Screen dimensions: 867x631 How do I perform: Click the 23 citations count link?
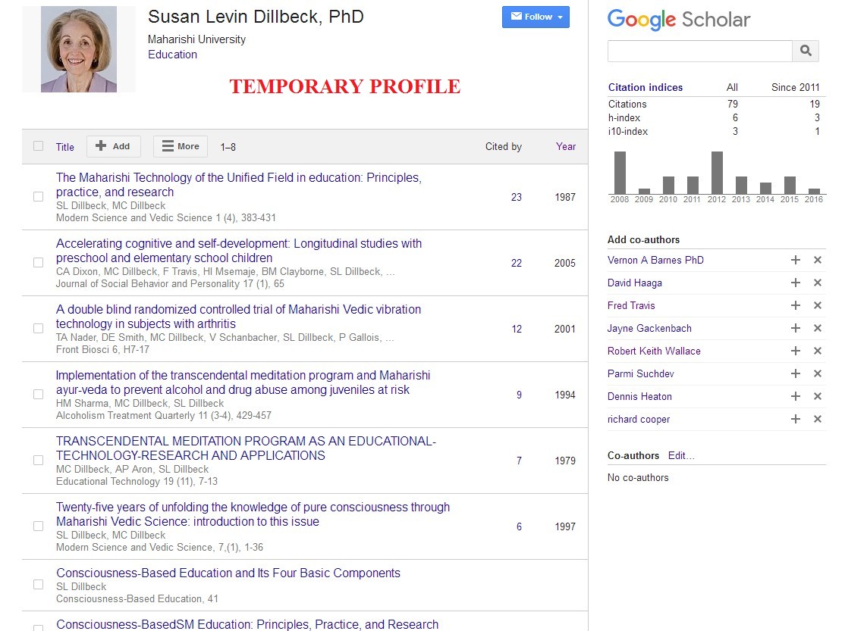517,197
